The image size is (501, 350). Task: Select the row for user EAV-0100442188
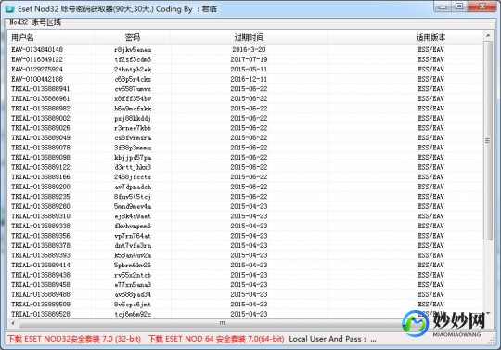pos(245,79)
